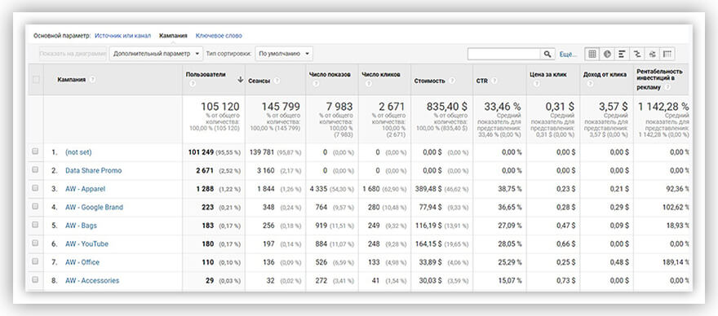This screenshot has width=718, height=316.
Task: Open AW - YouTube campaign link
Action: [x=87, y=244]
